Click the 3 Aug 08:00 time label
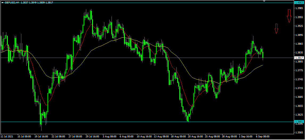305x140 pixels. pos(109,137)
